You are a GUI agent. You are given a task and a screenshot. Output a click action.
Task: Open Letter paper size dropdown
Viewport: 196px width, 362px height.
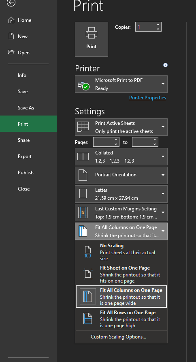pyautogui.click(x=121, y=194)
